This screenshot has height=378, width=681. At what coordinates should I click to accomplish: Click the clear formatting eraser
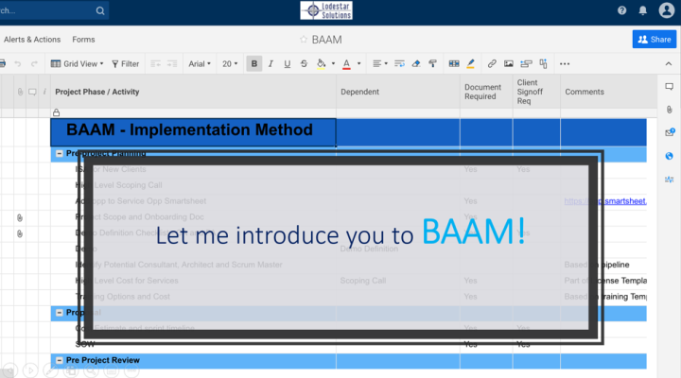pyautogui.click(x=415, y=64)
